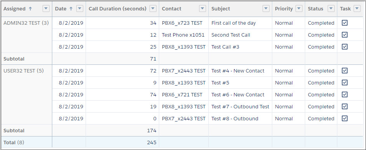Toggle Task checkbox for Second Test Call row
This screenshot has width=366, height=150.
coord(345,35)
